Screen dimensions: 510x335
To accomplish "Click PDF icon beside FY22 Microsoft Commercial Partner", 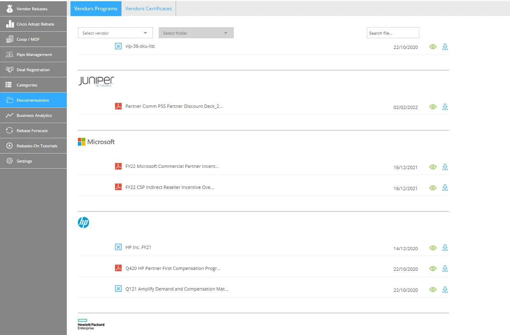I will coord(118,166).
